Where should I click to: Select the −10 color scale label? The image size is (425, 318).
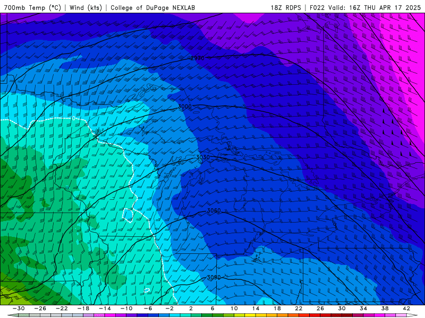[126, 308]
